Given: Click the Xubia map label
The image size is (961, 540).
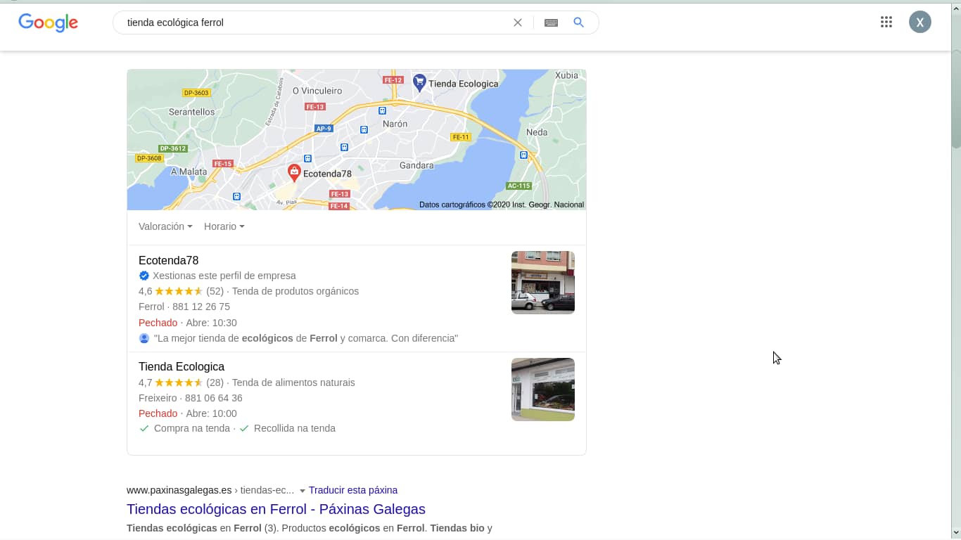Looking at the screenshot, I should click(x=566, y=75).
